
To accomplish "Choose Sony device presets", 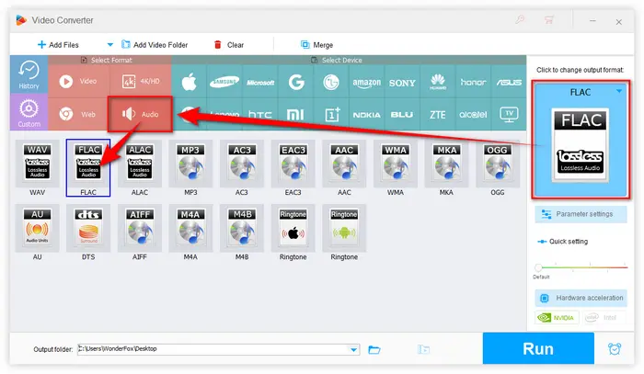I will tap(402, 82).
